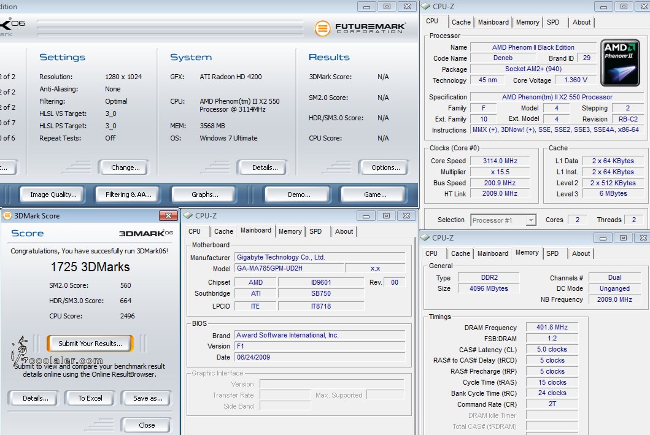Click the Game... button
The width and height of the screenshot is (650, 435).
pyautogui.click(x=375, y=194)
